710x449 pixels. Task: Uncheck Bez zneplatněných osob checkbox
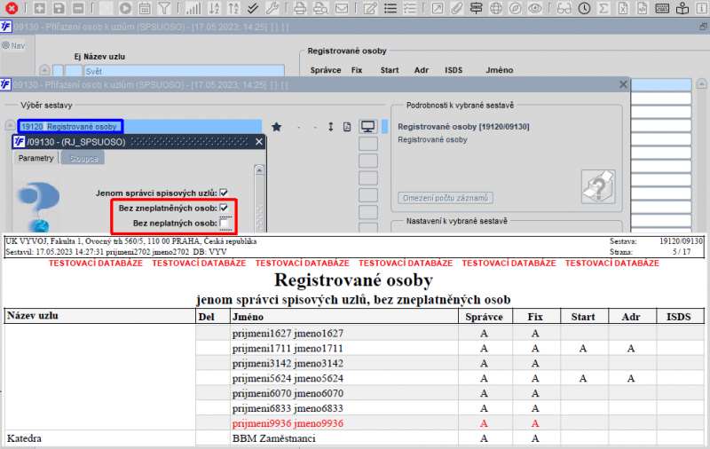tap(224, 208)
